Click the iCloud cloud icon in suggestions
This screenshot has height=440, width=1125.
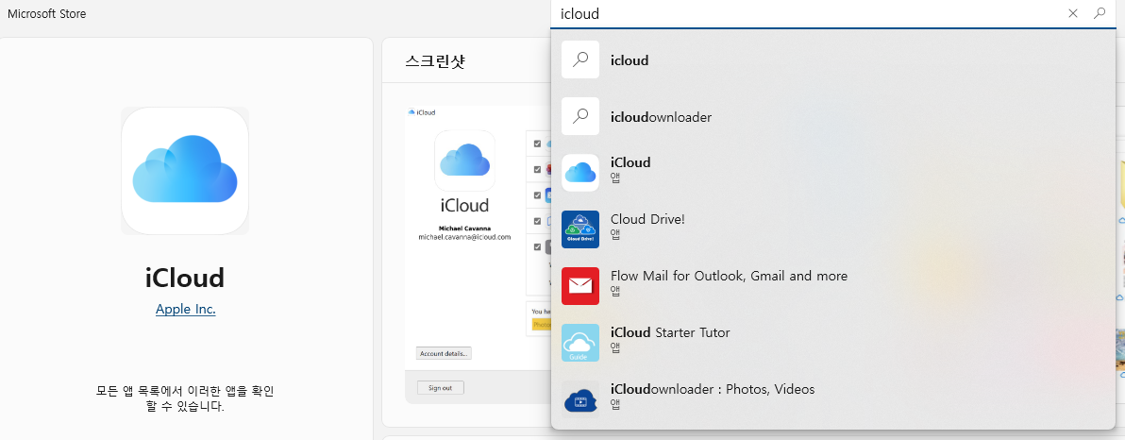[580, 172]
